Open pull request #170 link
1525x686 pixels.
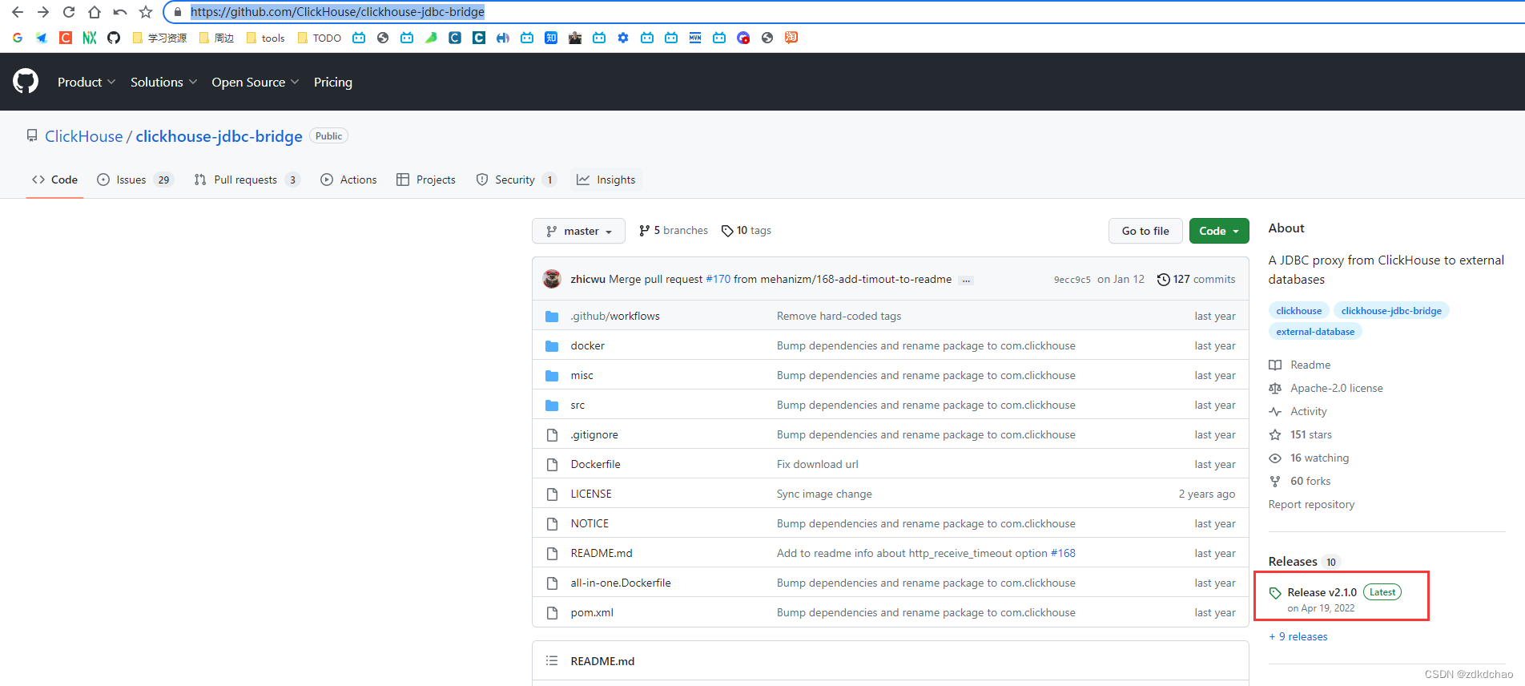(718, 279)
